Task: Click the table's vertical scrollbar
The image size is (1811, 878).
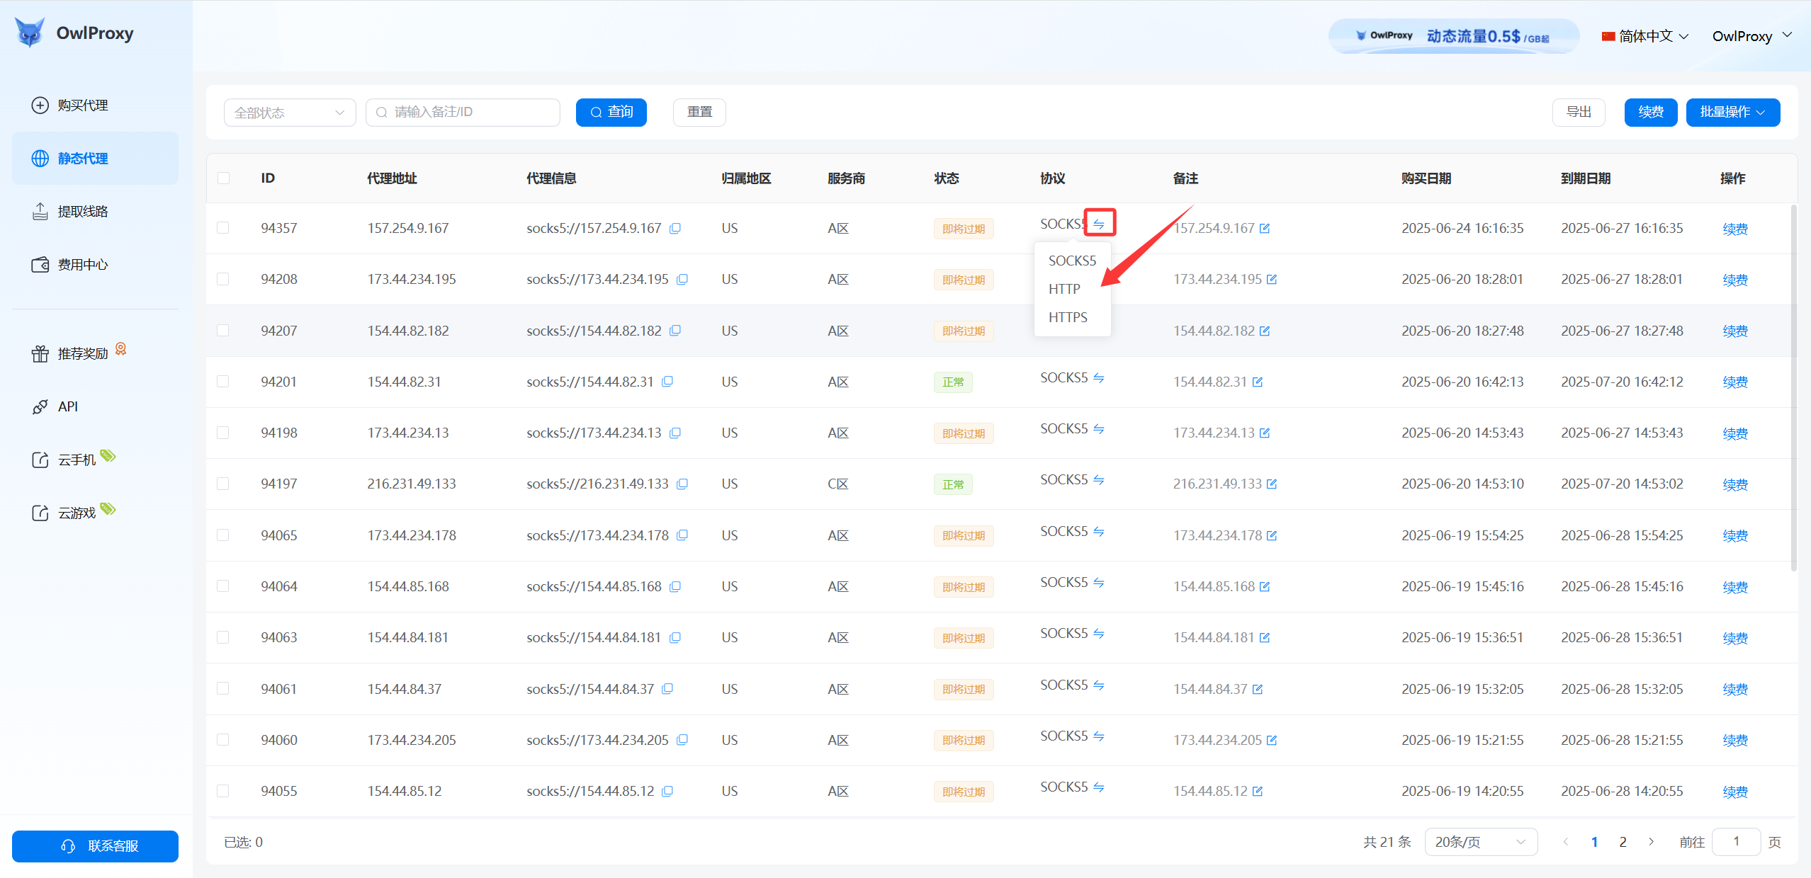Action: [1794, 387]
